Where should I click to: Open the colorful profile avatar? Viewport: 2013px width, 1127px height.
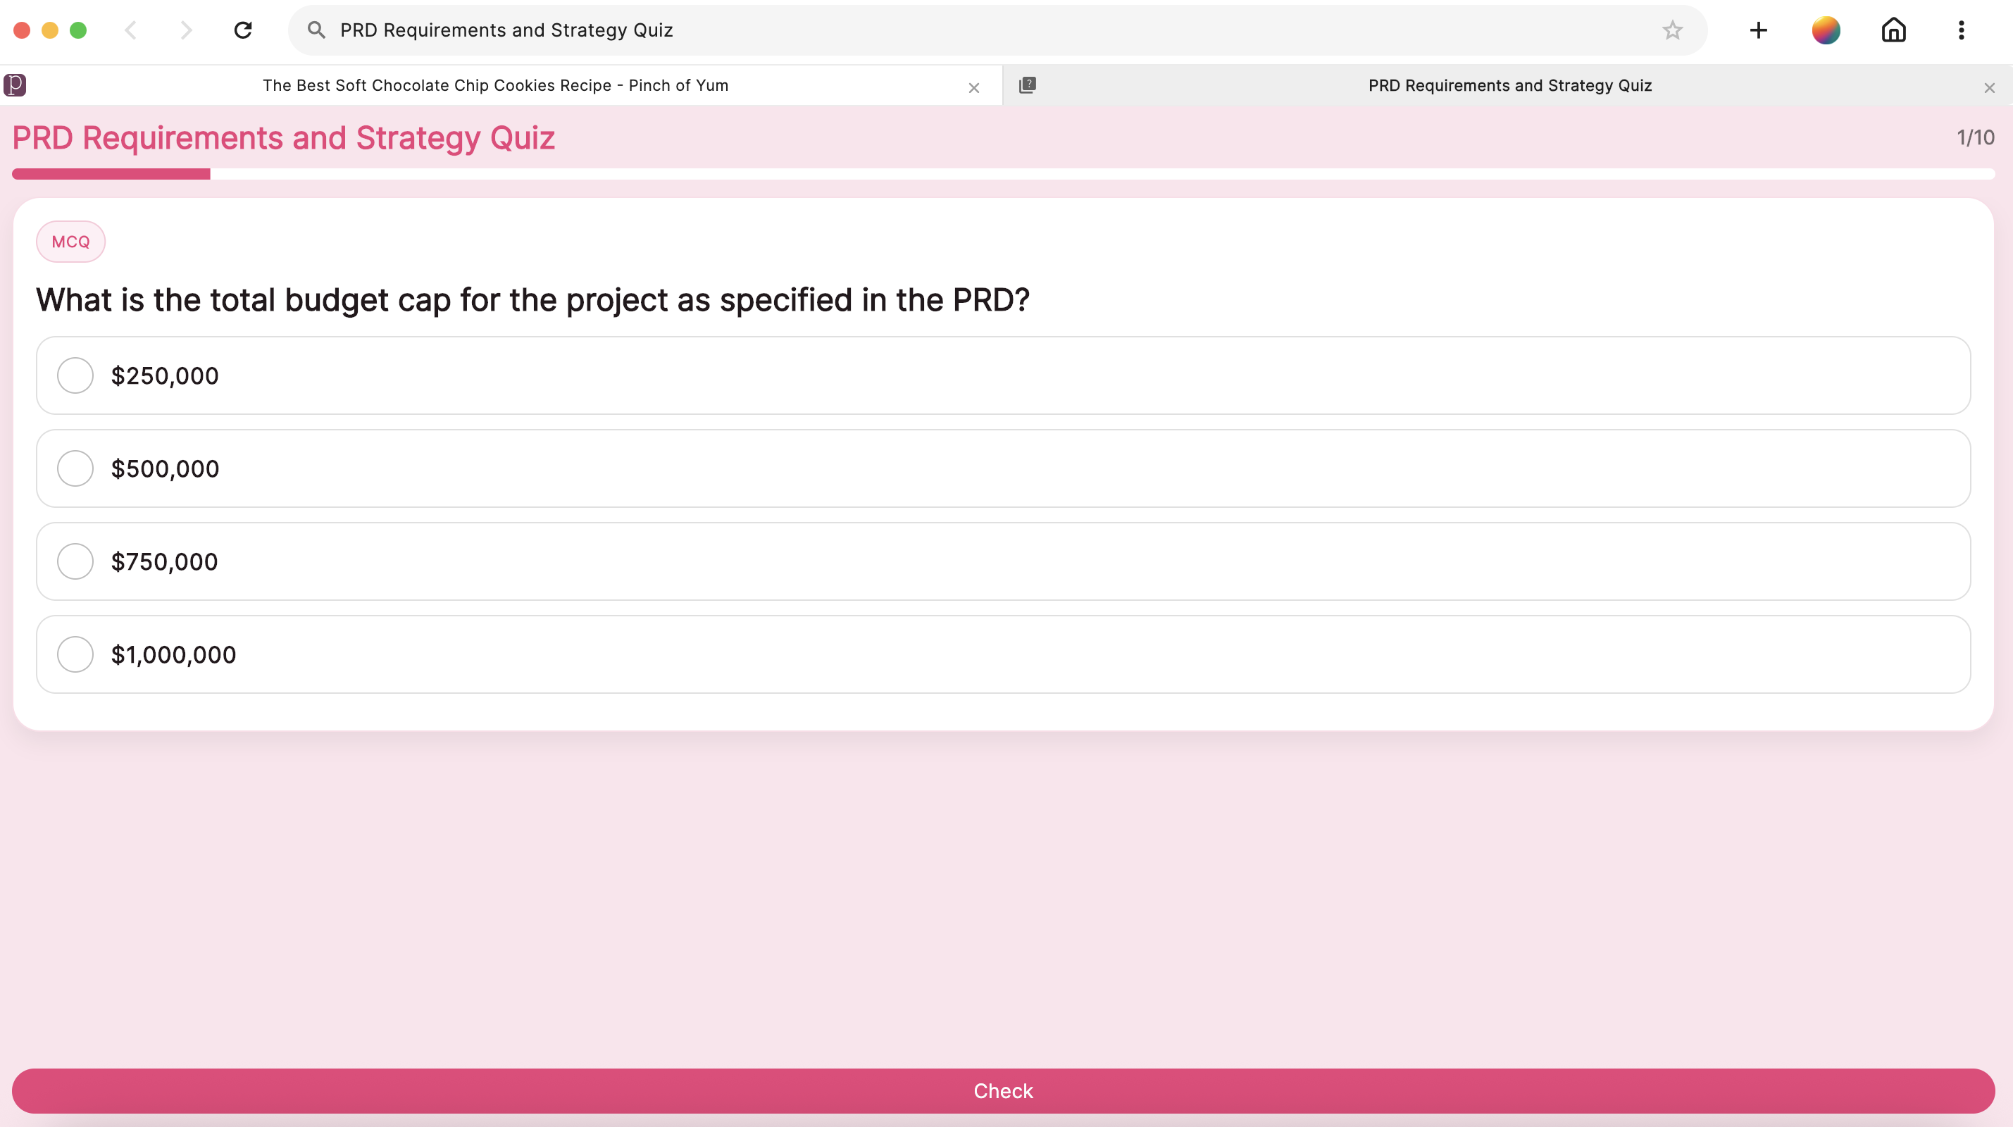pyautogui.click(x=1826, y=30)
